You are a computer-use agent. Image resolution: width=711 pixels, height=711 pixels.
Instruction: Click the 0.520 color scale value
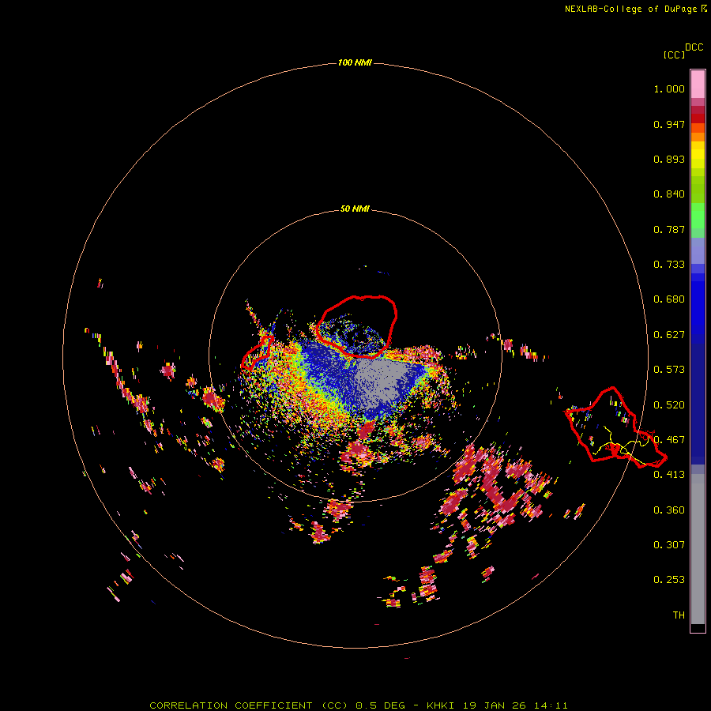click(669, 405)
